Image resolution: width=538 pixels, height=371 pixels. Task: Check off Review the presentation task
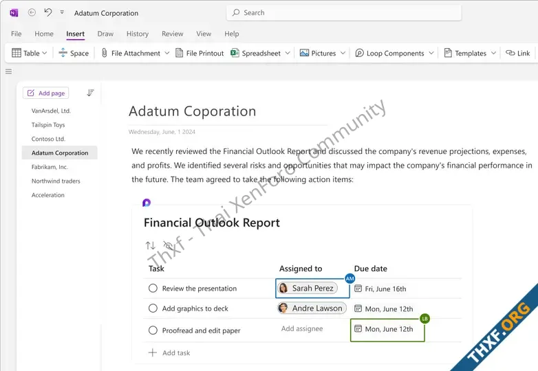pyautogui.click(x=153, y=288)
